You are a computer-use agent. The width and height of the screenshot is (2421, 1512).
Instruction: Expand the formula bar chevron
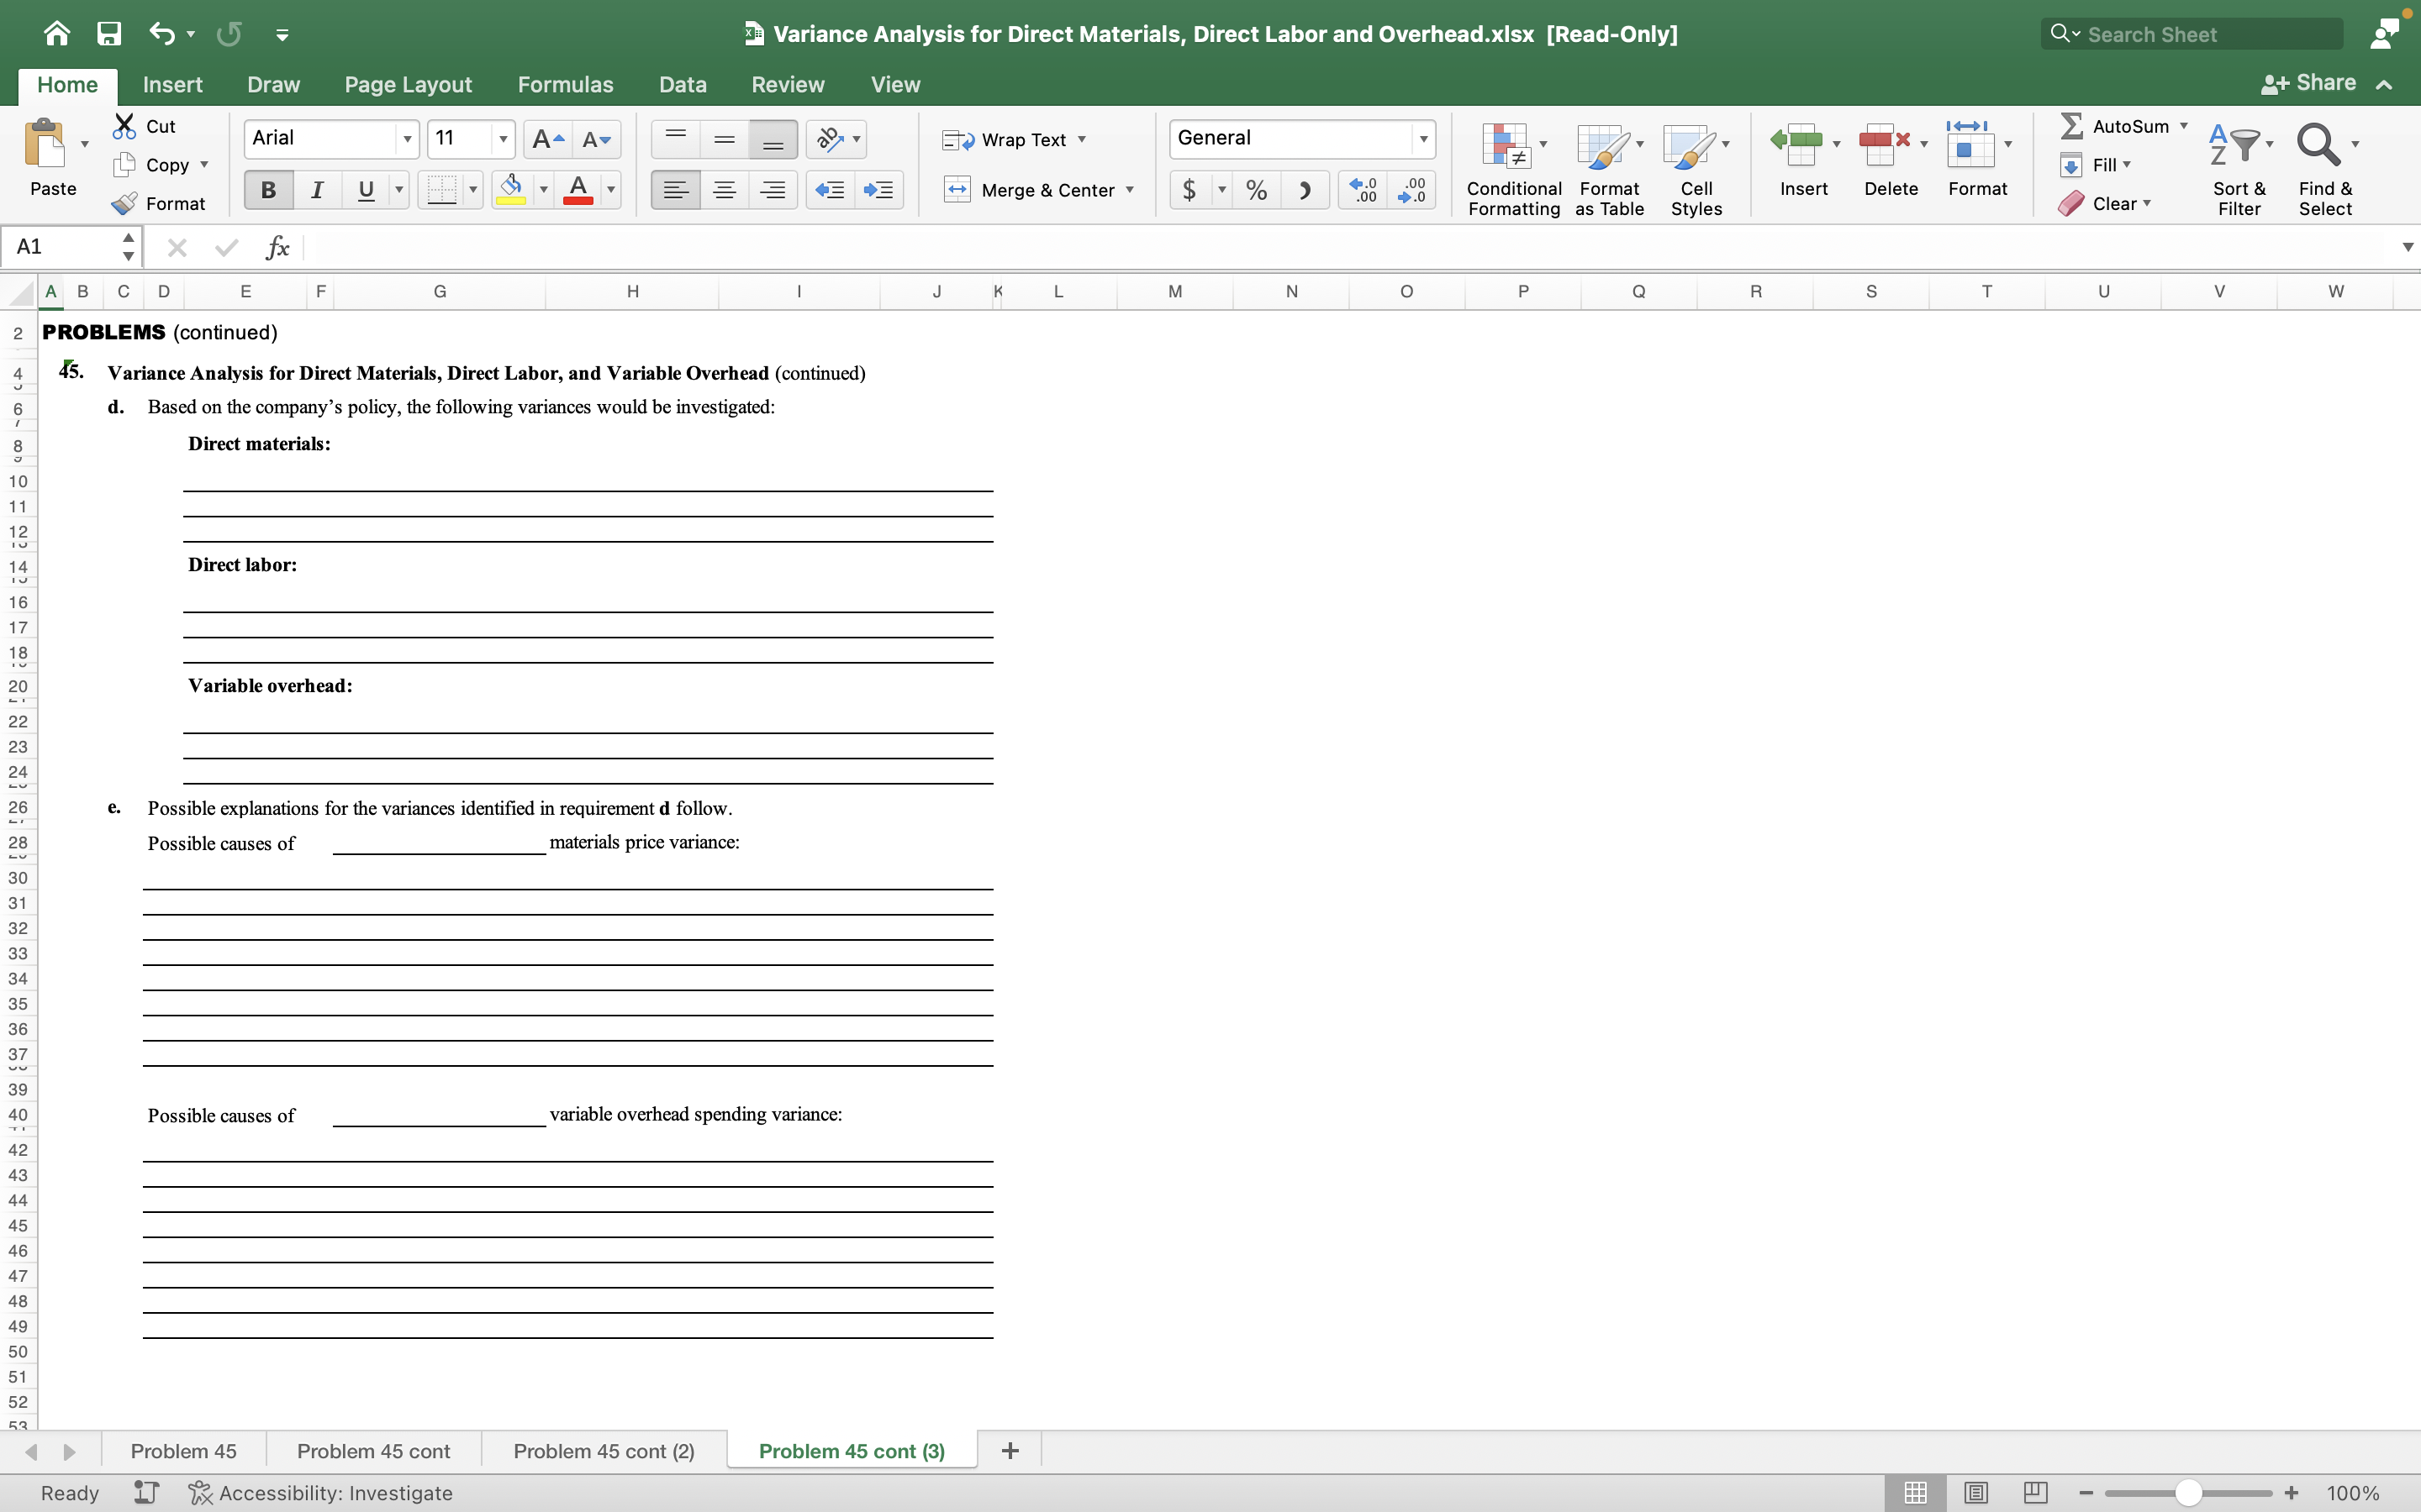tap(2407, 247)
